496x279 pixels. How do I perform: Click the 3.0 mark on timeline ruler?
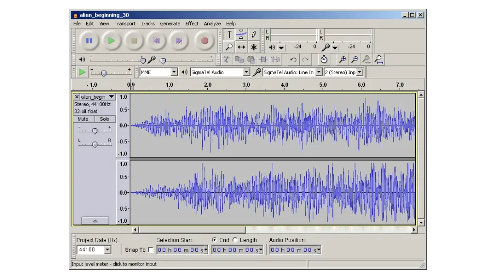[x=246, y=85]
